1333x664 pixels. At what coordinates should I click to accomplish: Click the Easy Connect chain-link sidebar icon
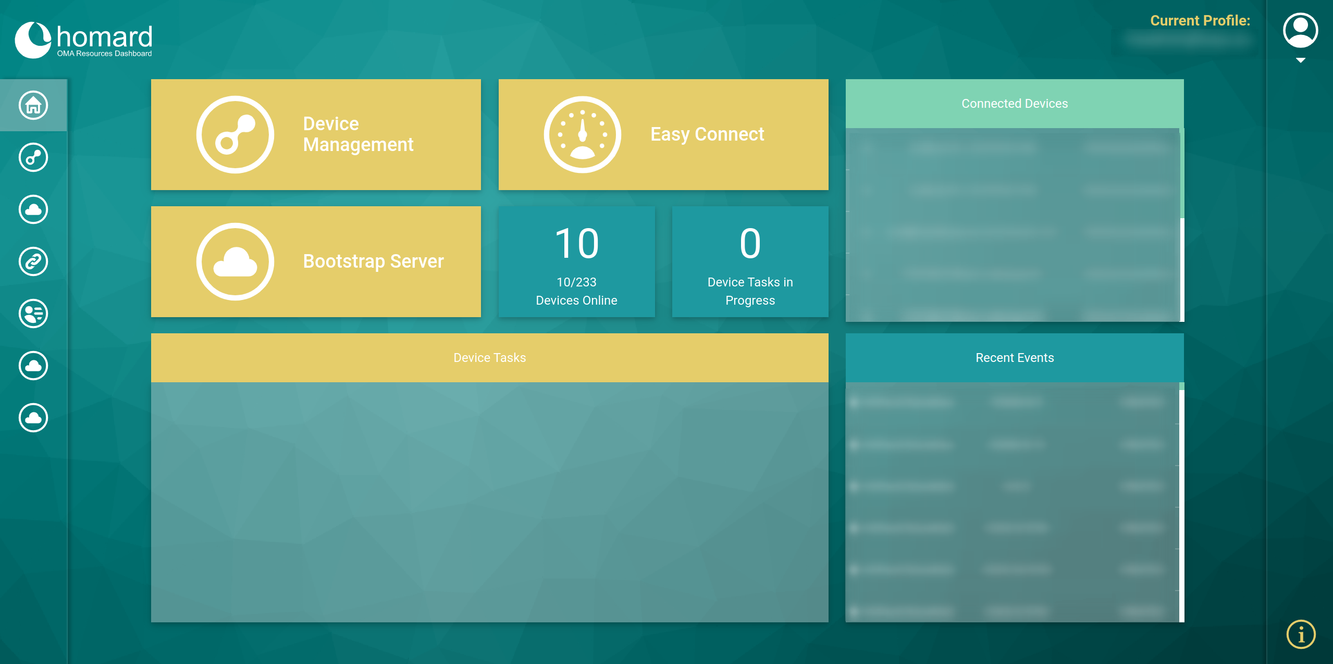click(x=33, y=261)
